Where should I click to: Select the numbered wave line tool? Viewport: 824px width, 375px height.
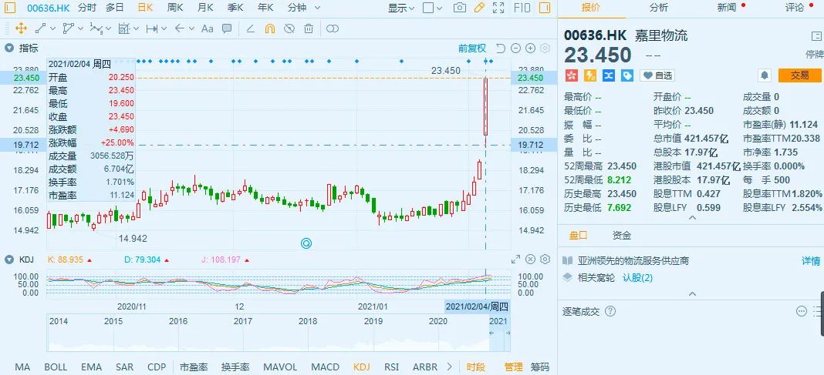pyautogui.click(x=96, y=28)
